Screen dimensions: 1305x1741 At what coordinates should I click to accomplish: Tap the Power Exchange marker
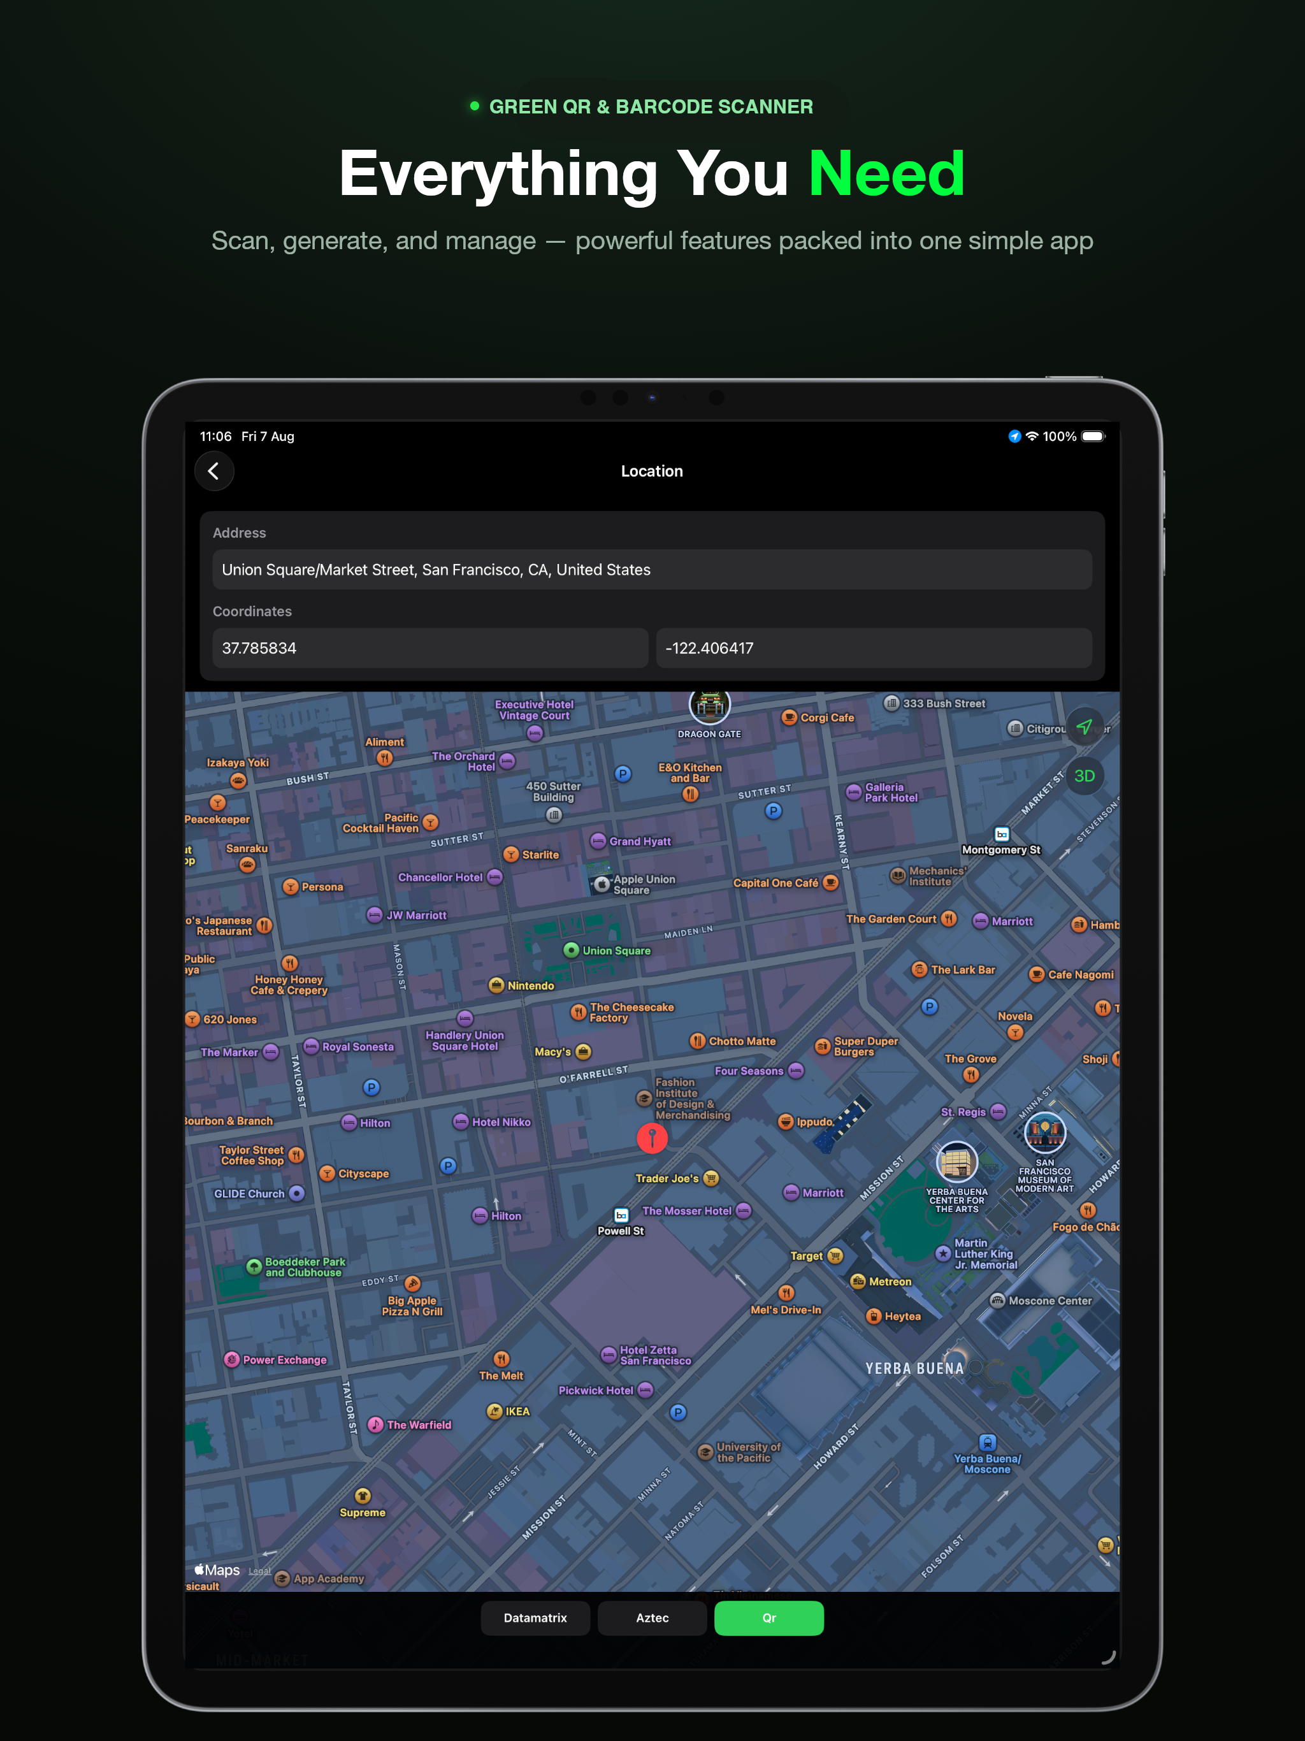click(231, 1359)
